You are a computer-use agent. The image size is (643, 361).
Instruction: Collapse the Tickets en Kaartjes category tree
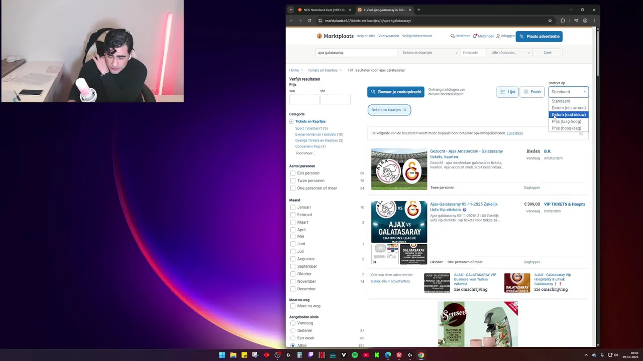(x=291, y=121)
